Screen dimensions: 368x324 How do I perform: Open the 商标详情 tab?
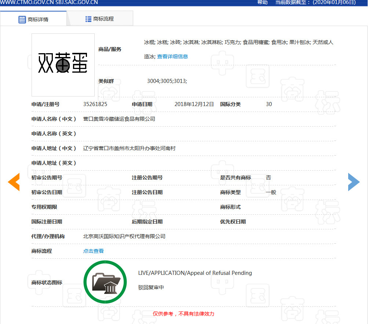point(33,19)
